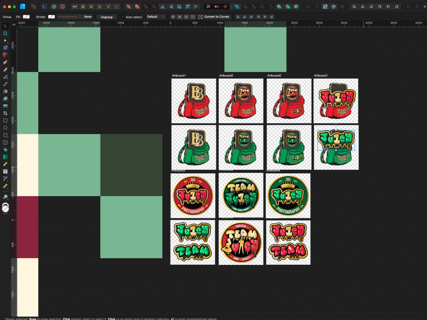Image resolution: width=427 pixels, height=320 pixels.
Task: Expand toolbar overflow chevron
Action: tap(424, 6)
